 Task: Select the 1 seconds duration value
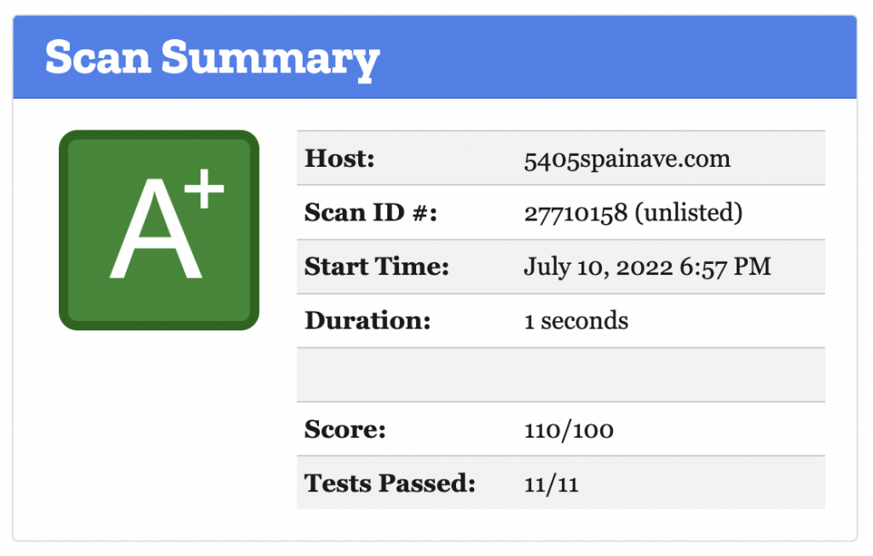tap(576, 321)
